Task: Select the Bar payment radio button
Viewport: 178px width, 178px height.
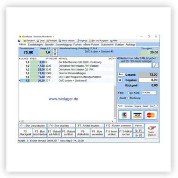Action: tap(119, 93)
